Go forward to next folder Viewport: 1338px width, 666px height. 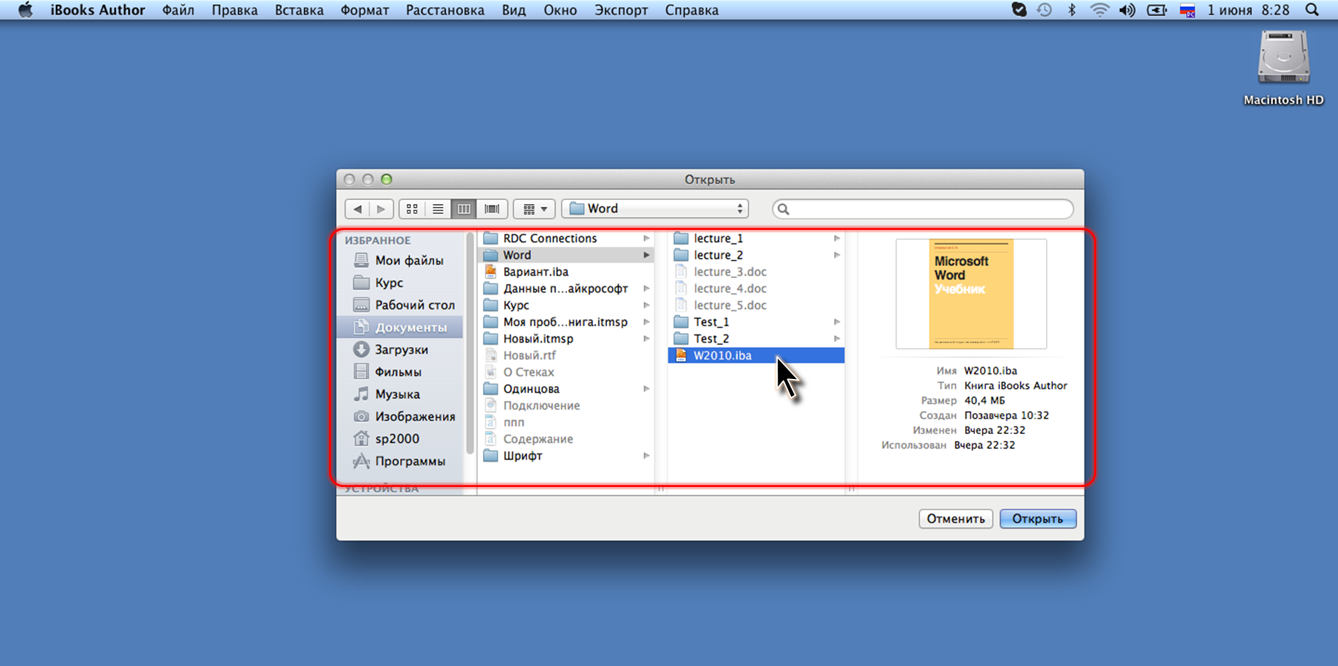pyautogui.click(x=381, y=209)
